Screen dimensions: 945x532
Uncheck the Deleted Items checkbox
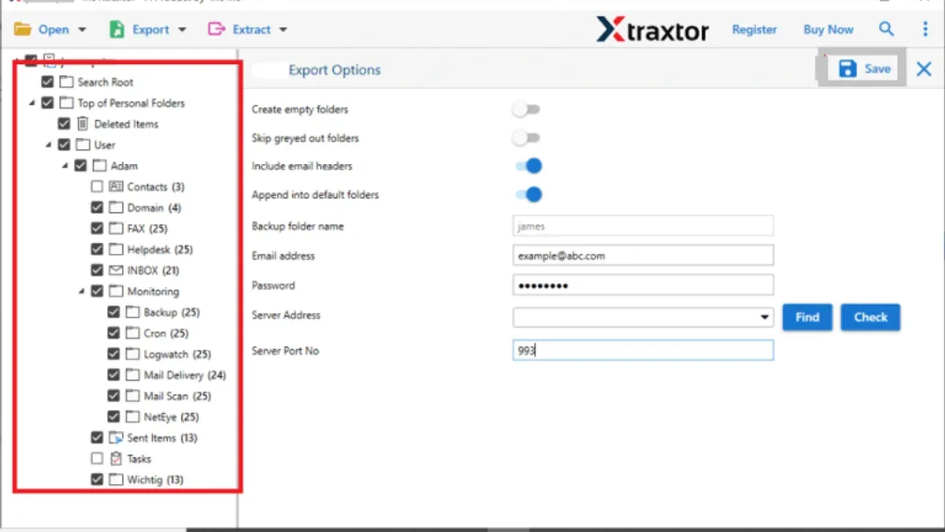click(65, 124)
